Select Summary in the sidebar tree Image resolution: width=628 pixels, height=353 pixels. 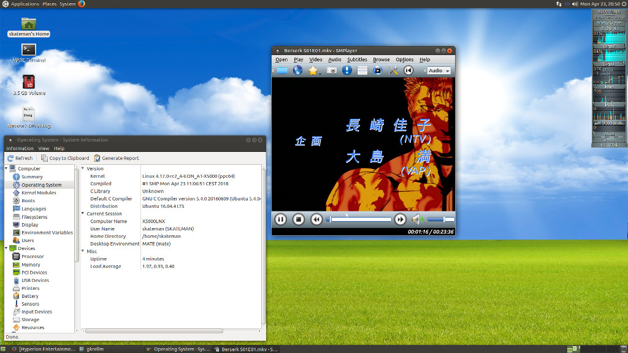32,177
